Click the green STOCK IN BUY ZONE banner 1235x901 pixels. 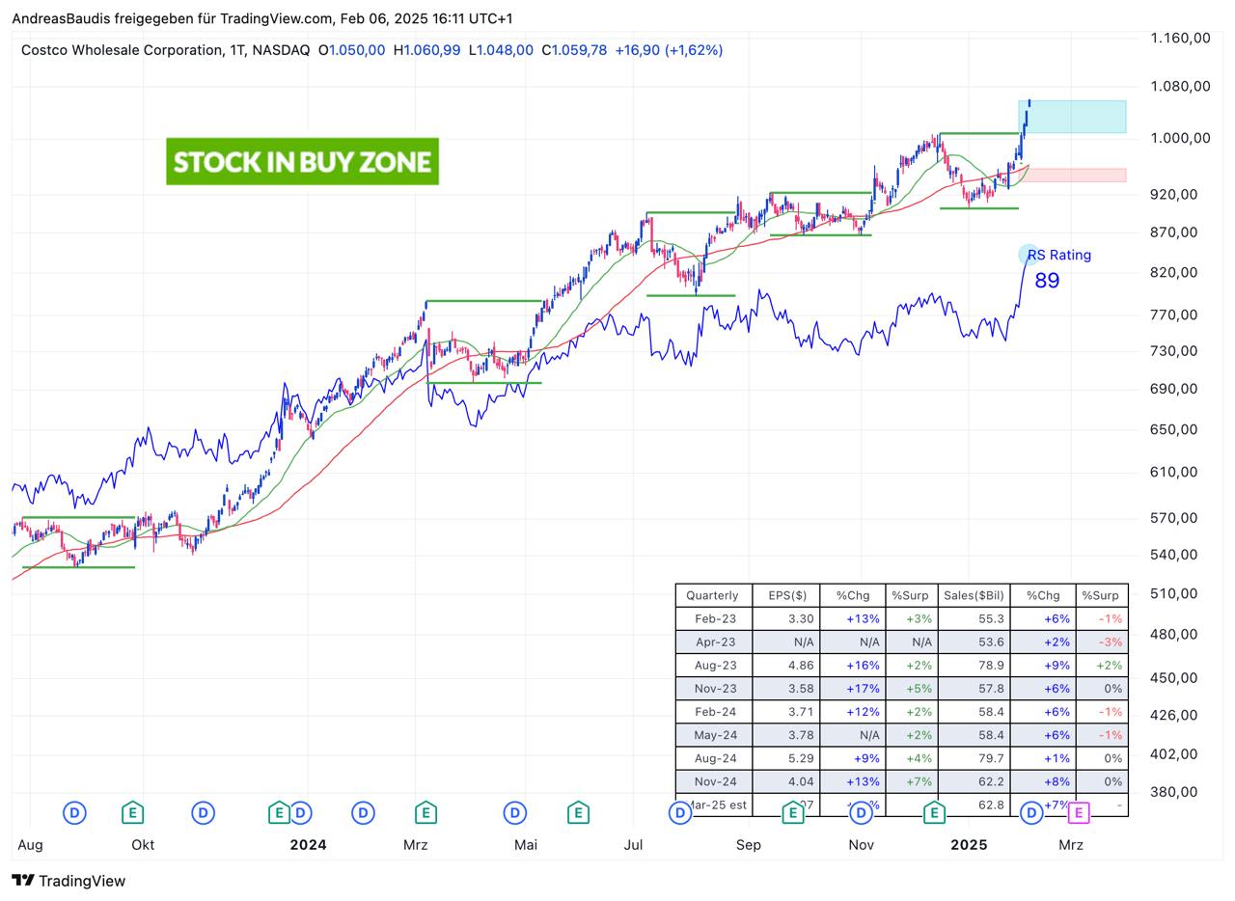(302, 161)
